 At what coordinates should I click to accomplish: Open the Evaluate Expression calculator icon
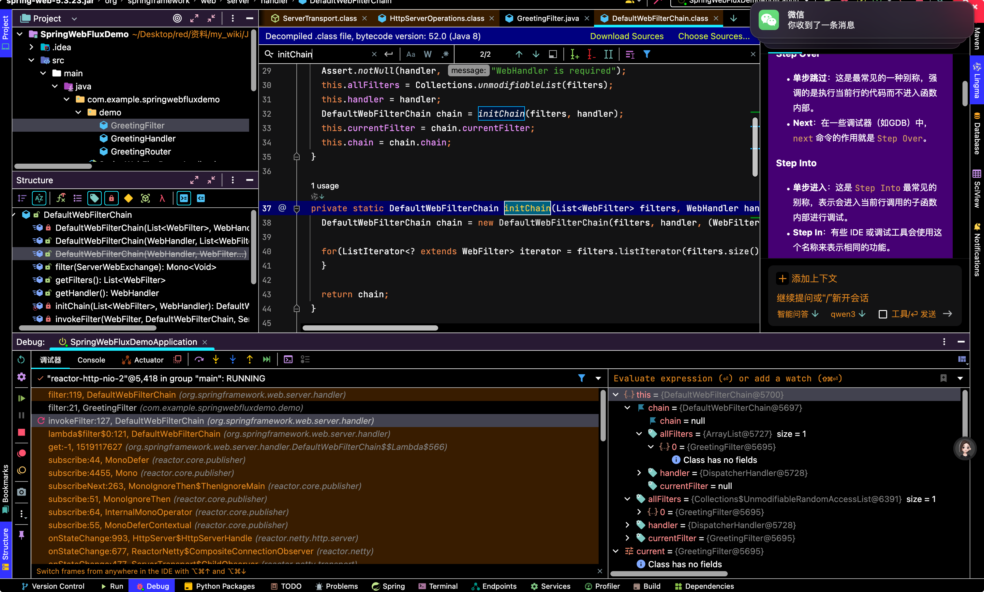[x=288, y=360]
